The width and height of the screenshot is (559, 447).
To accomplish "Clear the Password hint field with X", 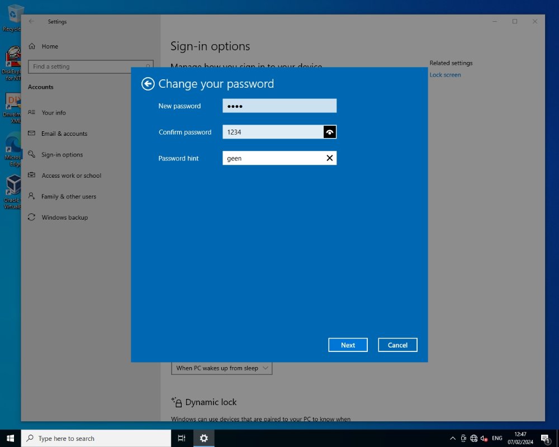I will [x=330, y=158].
